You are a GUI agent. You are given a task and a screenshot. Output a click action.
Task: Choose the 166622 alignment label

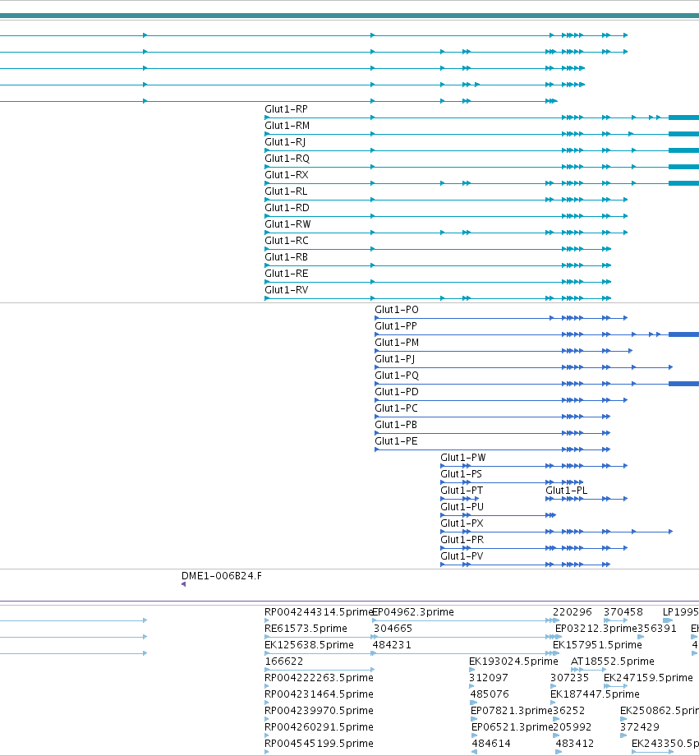click(284, 661)
